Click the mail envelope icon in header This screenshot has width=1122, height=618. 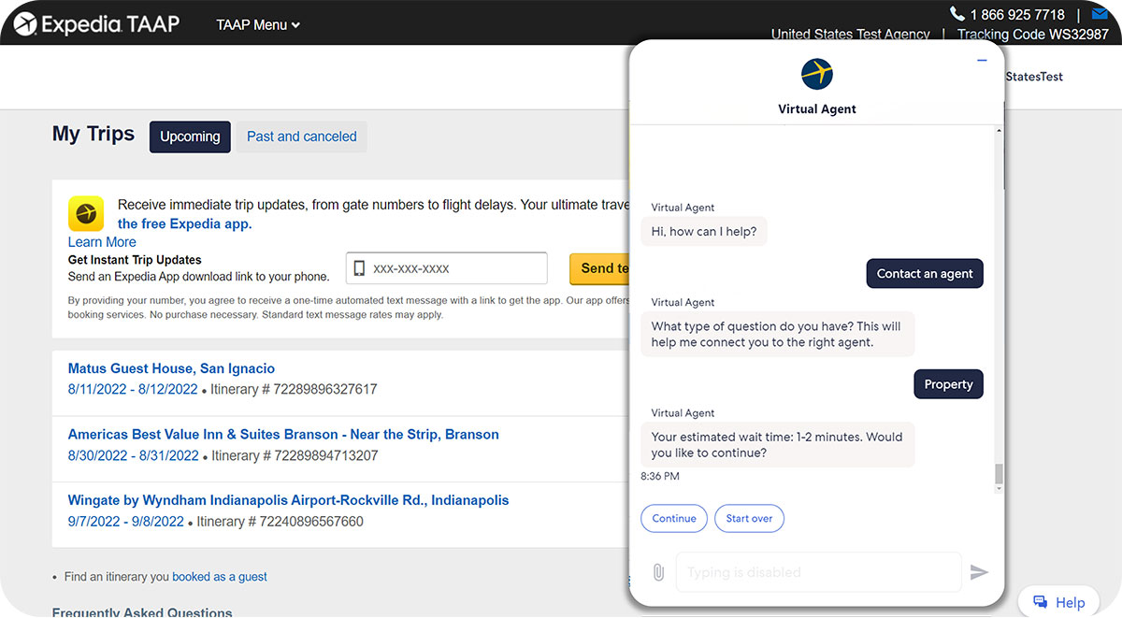tap(1100, 14)
